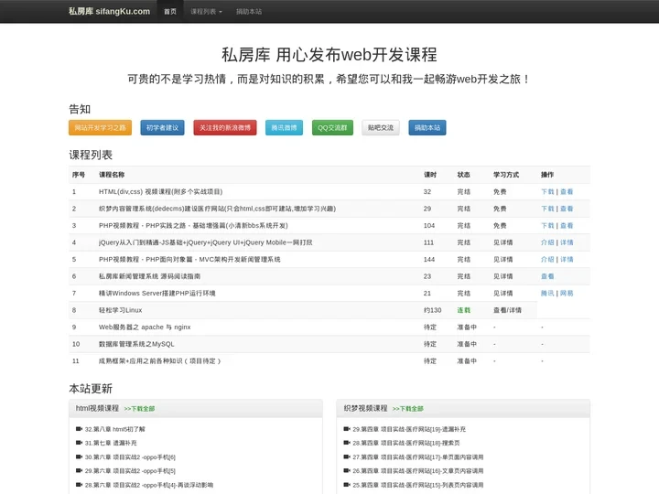Open 介绍 for the jQuery course
This screenshot has height=494, width=659.
(547, 242)
